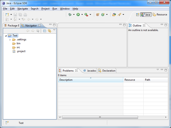This screenshot has width=171, height=128.
Task: Click the Open Type icon
Action: tap(114, 15)
